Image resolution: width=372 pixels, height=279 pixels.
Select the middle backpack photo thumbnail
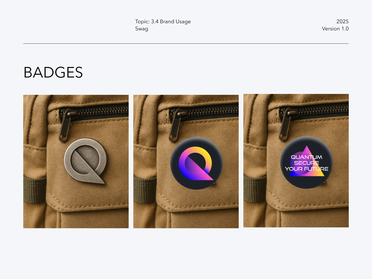[x=186, y=162]
